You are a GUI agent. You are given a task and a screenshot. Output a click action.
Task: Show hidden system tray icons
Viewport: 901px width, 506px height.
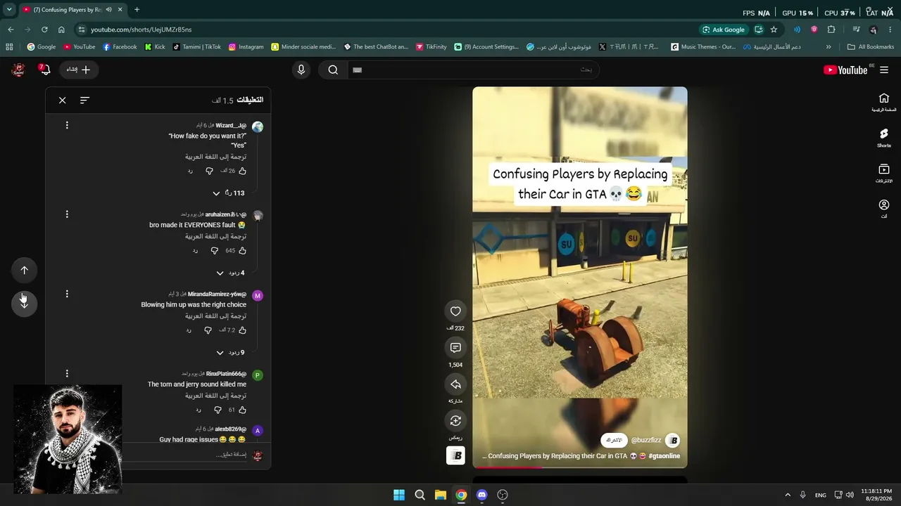(788, 495)
